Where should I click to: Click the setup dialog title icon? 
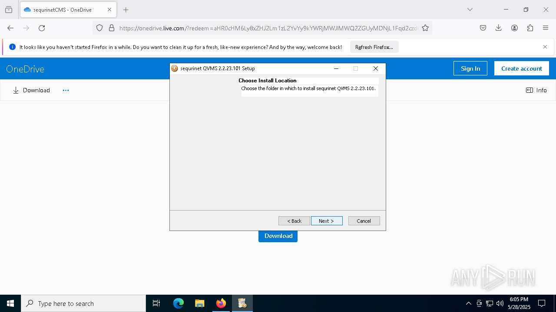point(175,68)
